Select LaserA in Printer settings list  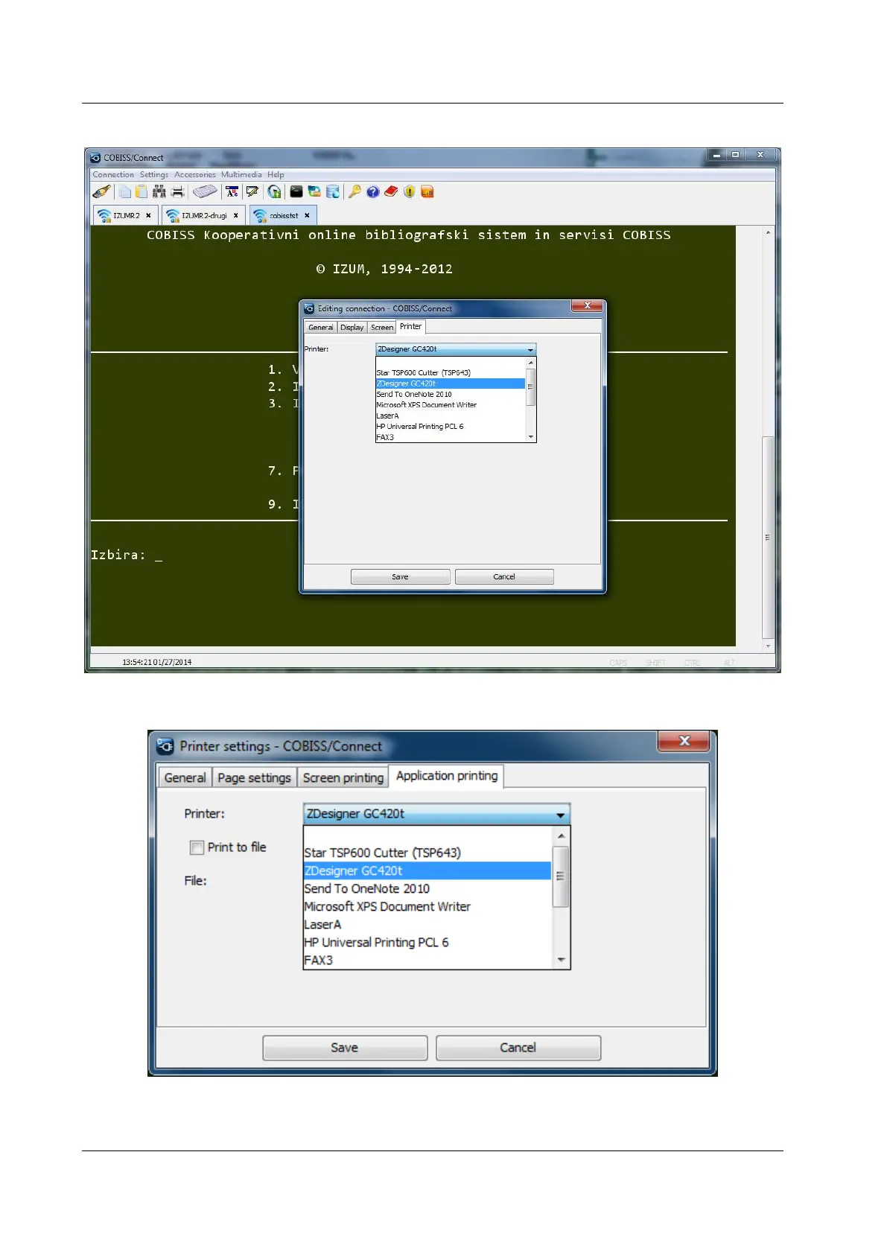427,924
